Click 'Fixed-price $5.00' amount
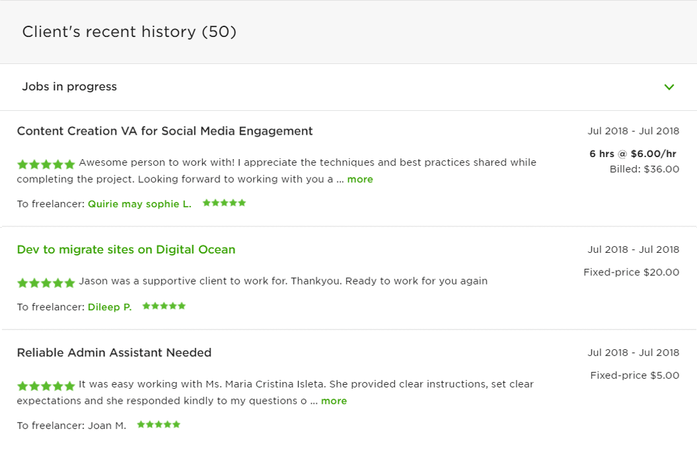Screen dimensions: 697x466 (635, 376)
